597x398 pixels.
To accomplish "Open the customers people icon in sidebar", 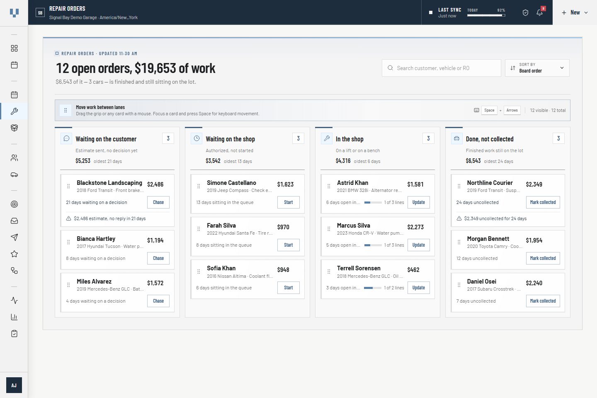I will (x=14, y=158).
